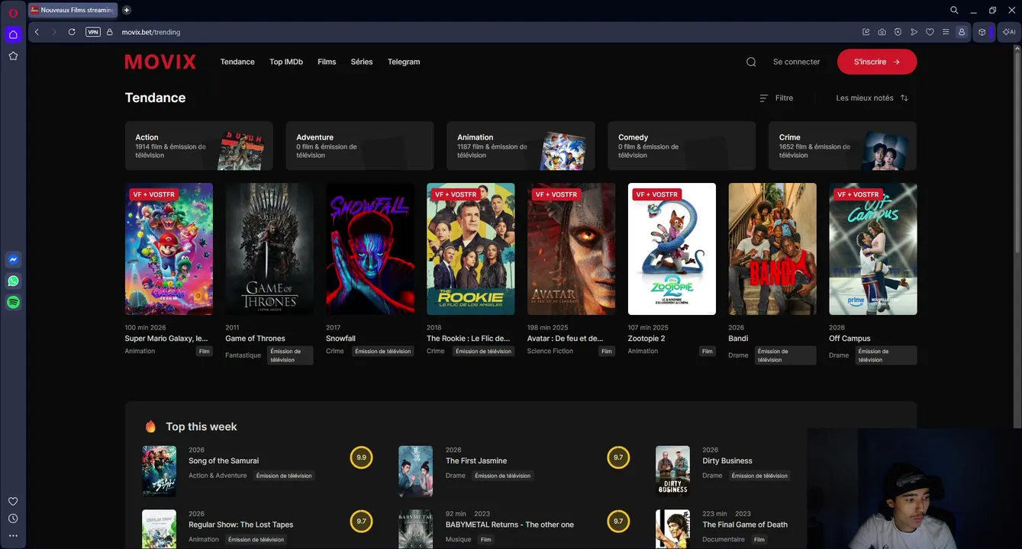Click the address bar URL movix.bet/trending

point(151,32)
